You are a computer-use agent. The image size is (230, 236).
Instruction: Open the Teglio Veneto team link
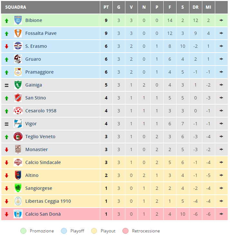point(40,137)
